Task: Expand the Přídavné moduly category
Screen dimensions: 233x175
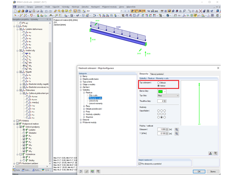Action: (81, 122)
